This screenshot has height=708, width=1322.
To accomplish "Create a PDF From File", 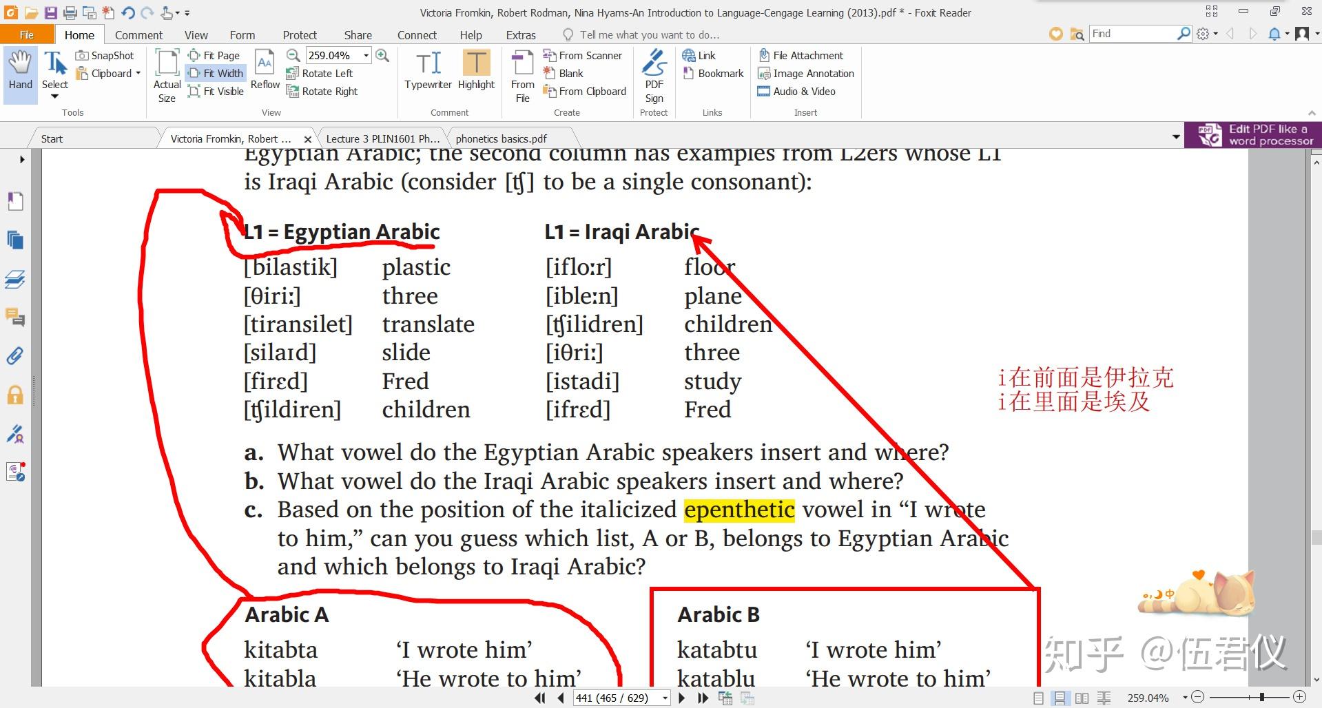I will pyautogui.click(x=522, y=76).
